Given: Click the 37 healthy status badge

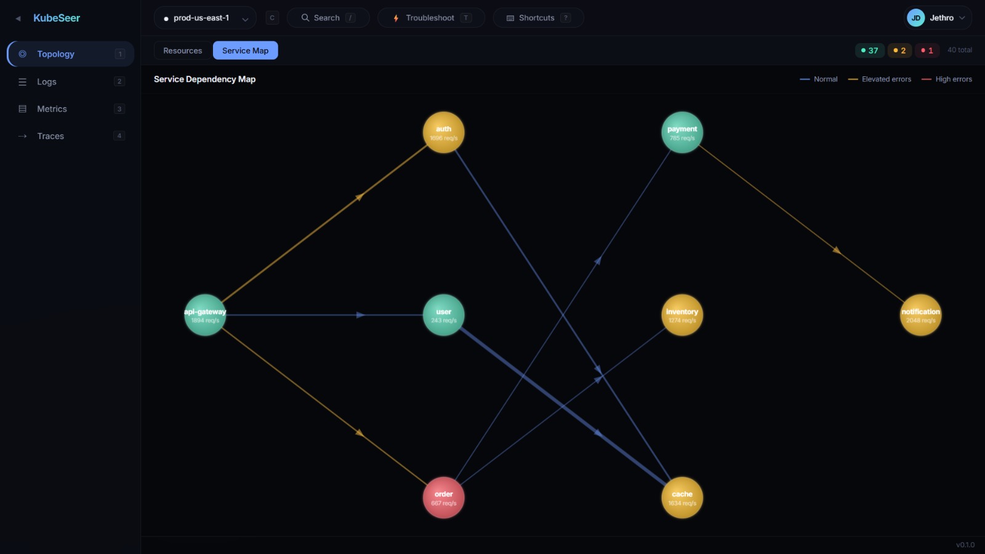Looking at the screenshot, I should (x=869, y=50).
